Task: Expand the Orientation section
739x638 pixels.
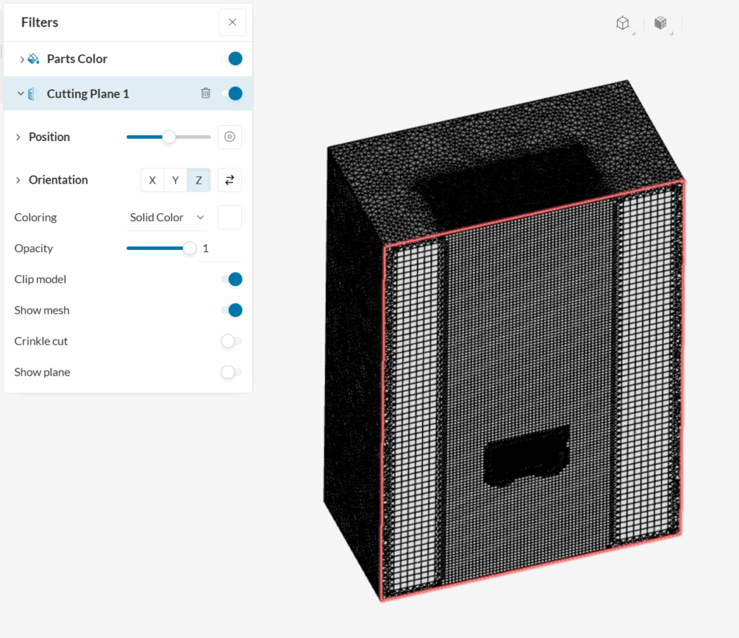Action: pos(17,180)
